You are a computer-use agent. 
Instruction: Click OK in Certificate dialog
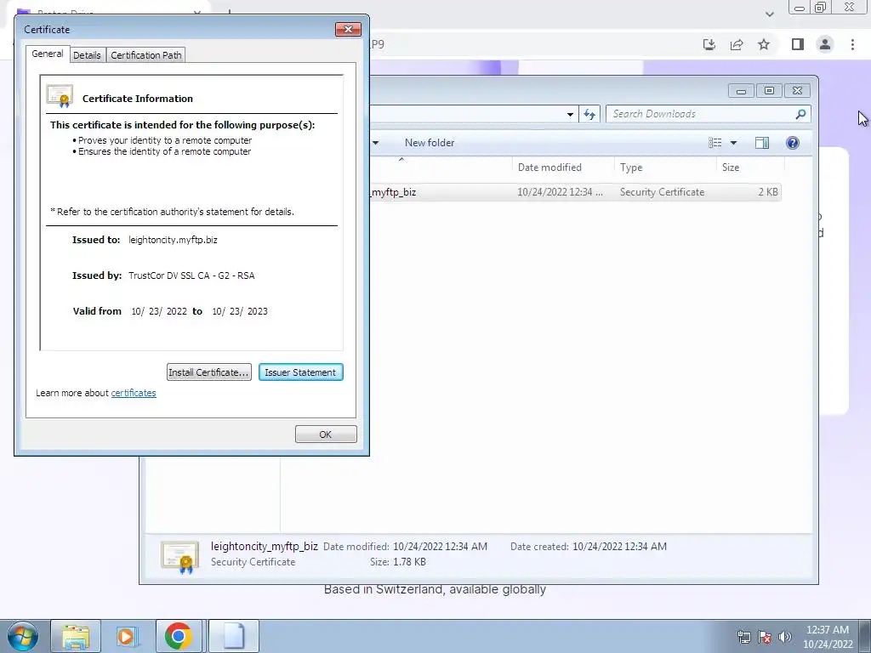coord(326,434)
